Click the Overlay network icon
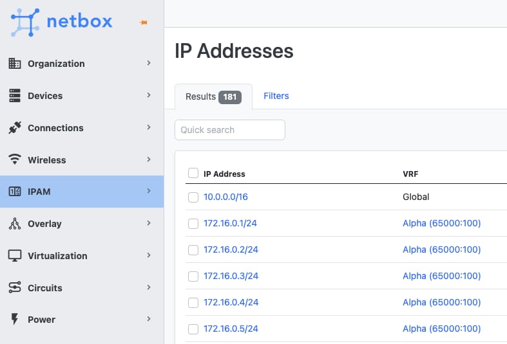This screenshot has width=507, height=344. (x=15, y=224)
